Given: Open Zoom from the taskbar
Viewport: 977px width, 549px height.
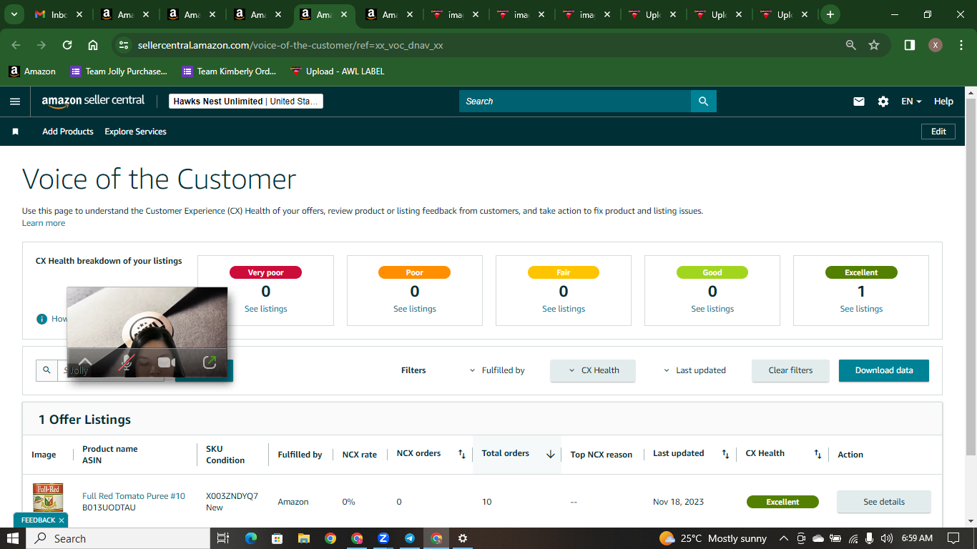Looking at the screenshot, I should tap(383, 538).
